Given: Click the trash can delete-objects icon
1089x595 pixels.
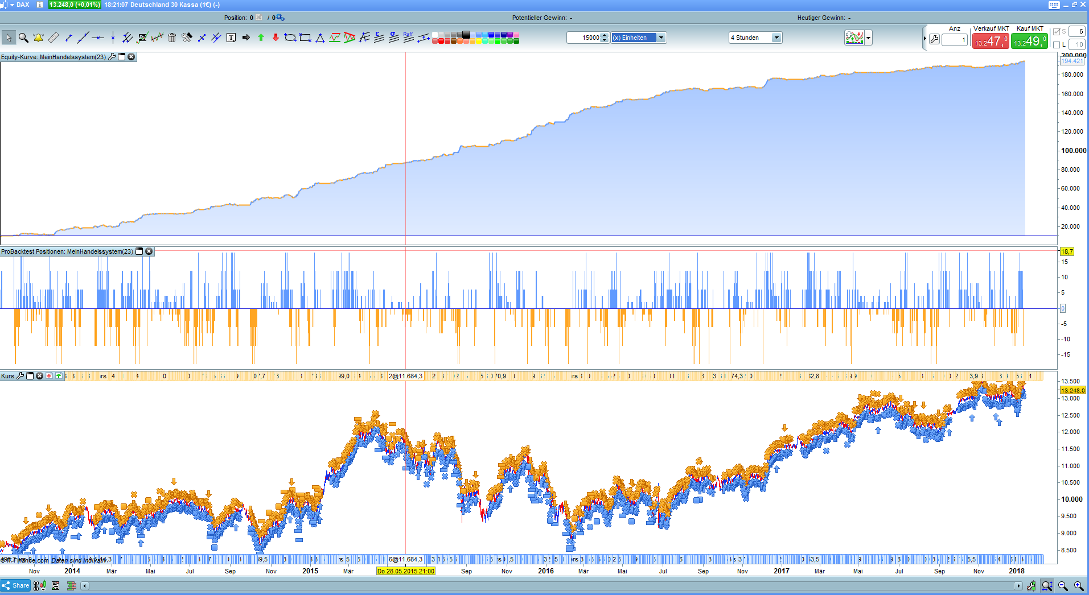Looking at the screenshot, I should click(172, 38).
